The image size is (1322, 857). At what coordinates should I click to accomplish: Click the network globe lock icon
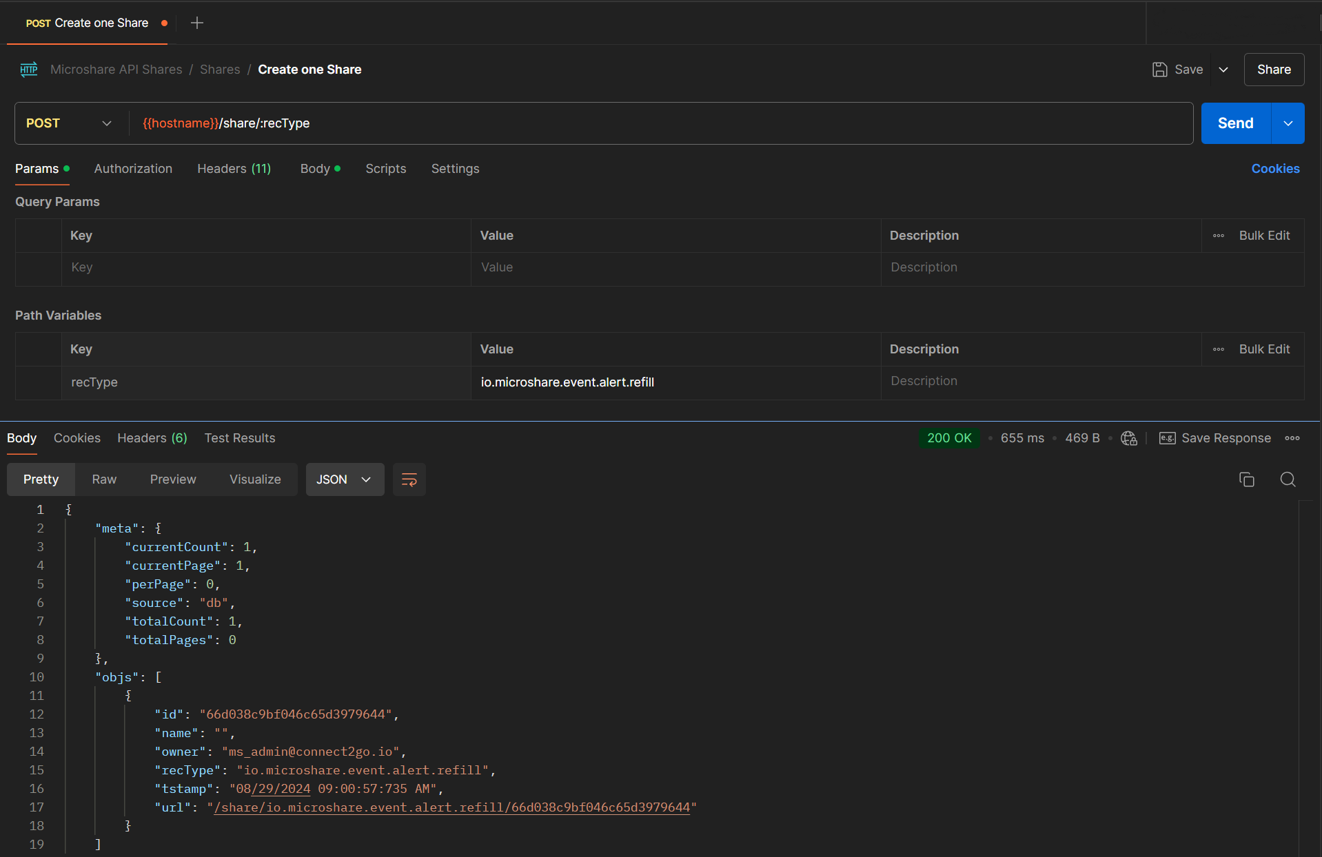pyautogui.click(x=1129, y=438)
